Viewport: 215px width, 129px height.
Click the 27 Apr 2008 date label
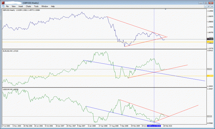pos(103,126)
